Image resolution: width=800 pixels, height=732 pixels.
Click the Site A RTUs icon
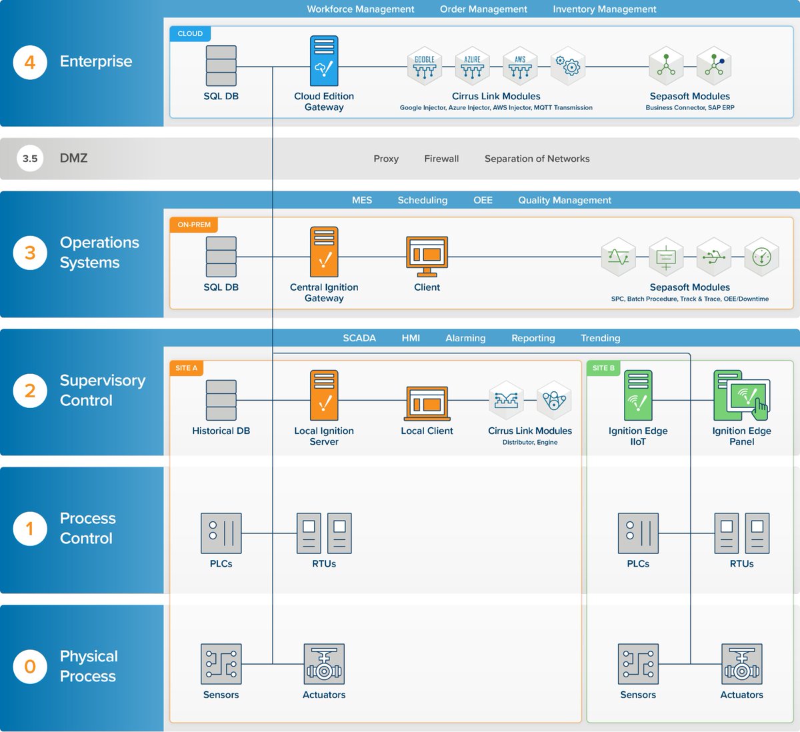(x=324, y=533)
